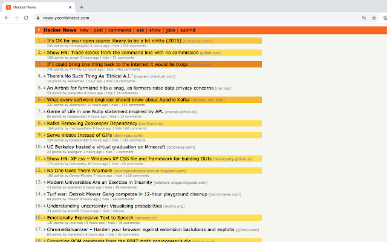
Task: Click the 'submit' link in header
Action: click(x=187, y=30)
